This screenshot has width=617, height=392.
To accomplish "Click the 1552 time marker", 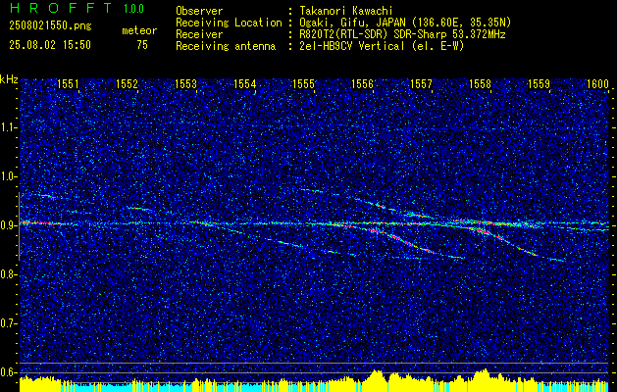I will click(x=127, y=83).
